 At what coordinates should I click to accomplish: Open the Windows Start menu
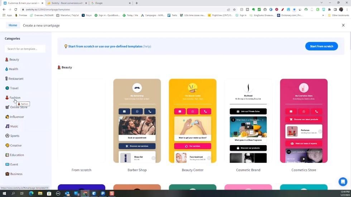[x=4, y=193]
